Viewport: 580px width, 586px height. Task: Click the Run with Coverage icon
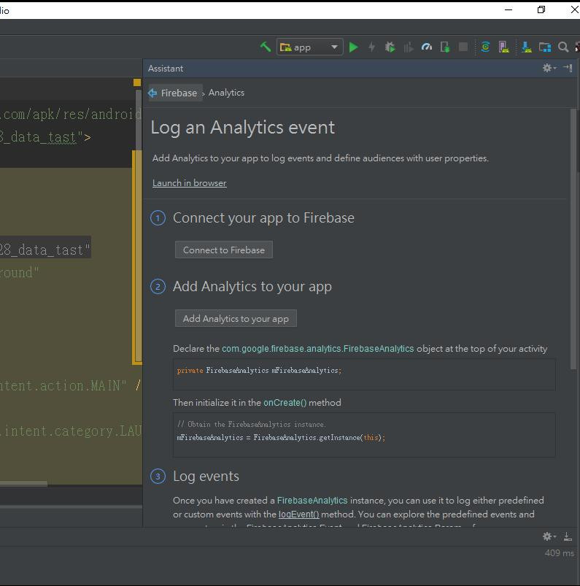click(x=408, y=47)
